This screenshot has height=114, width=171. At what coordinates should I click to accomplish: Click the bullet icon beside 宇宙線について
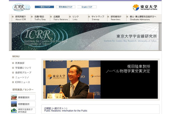point(13,68)
